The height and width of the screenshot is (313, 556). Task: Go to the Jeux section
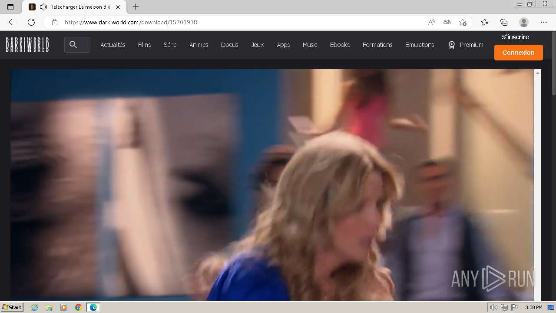pos(258,45)
